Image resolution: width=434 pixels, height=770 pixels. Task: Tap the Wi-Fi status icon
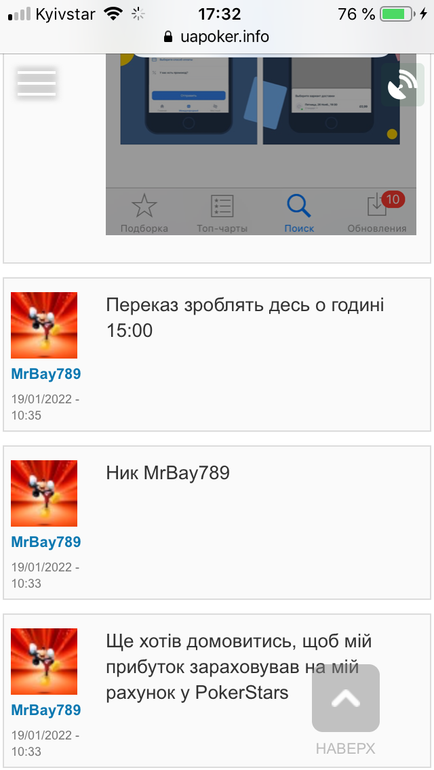click(x=113, y=14)
